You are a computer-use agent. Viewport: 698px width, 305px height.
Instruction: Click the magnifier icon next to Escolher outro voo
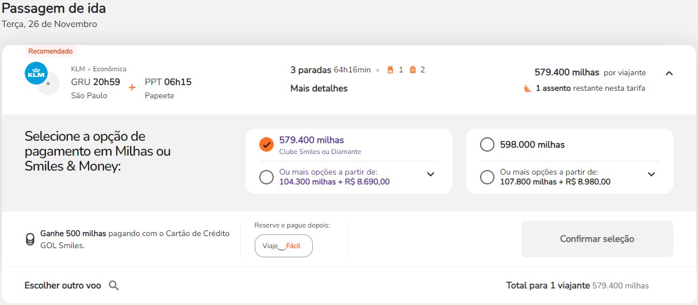pyautogui.click(x=114, y=285)
